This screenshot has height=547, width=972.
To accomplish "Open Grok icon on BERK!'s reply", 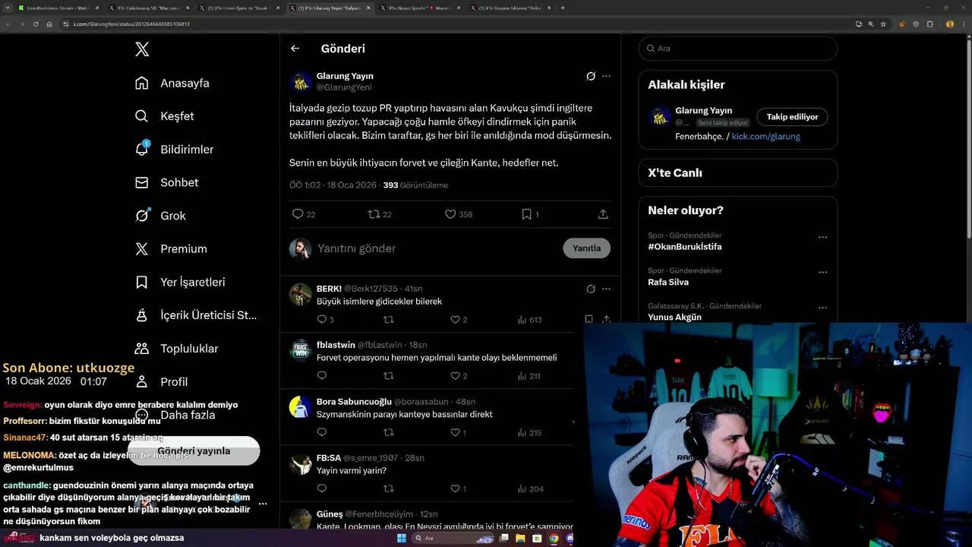I will pyautogui.click(x=591, y=289).
